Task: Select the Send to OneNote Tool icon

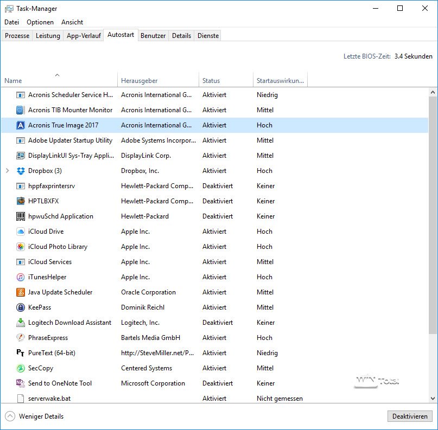Action: pos(21,383)
